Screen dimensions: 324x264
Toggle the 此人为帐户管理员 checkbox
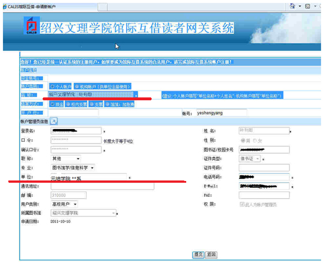click(x=242, y=204)
